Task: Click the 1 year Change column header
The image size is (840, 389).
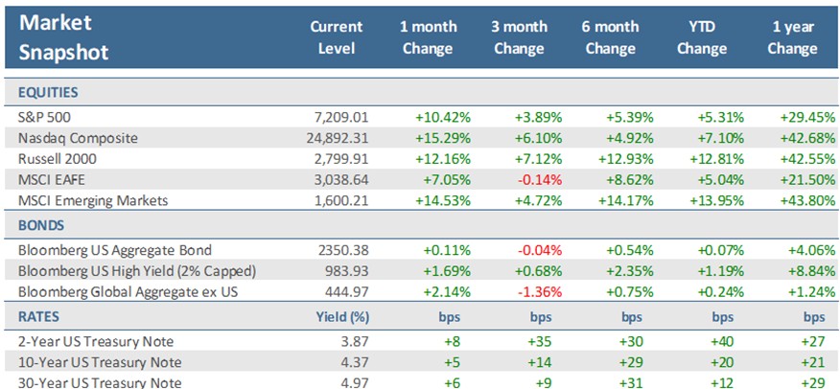Action: tap(792, 37)
